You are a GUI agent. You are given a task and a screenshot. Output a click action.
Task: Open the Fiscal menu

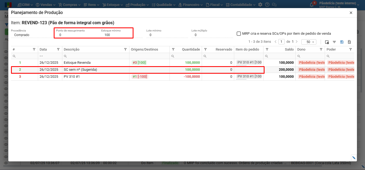click(215, 5)
